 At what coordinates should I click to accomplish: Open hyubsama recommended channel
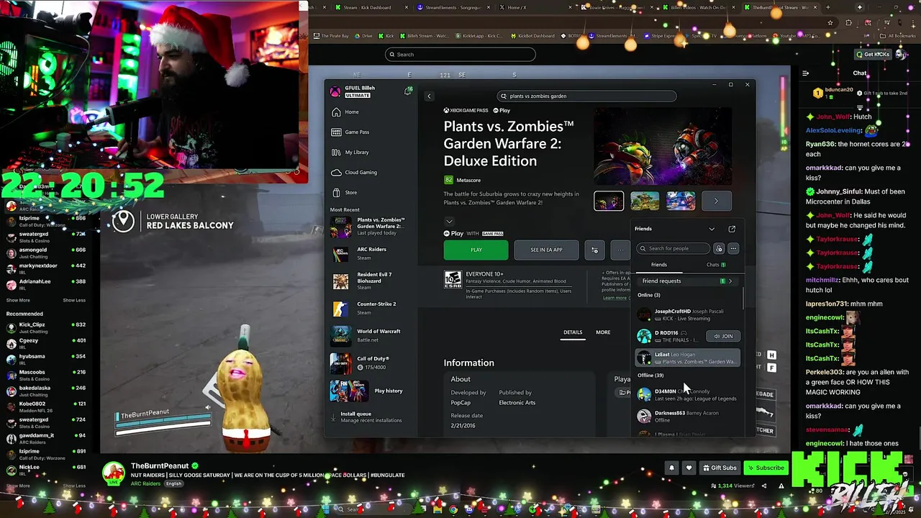45,359
